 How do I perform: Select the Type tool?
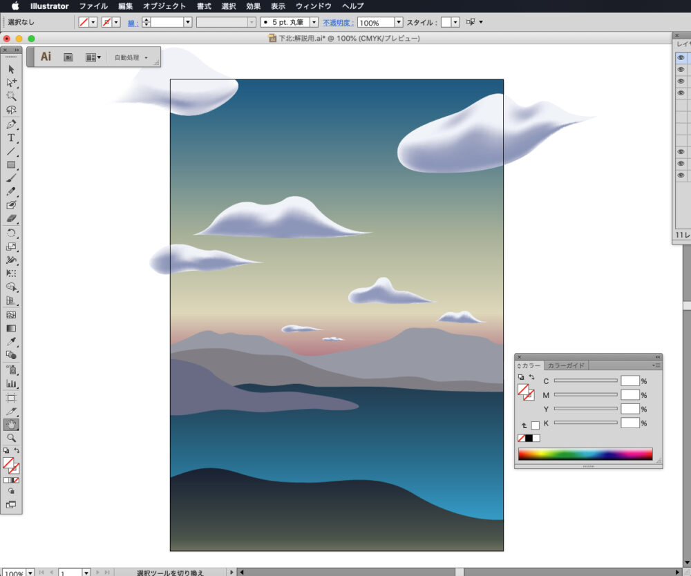(x=11, y=138)
